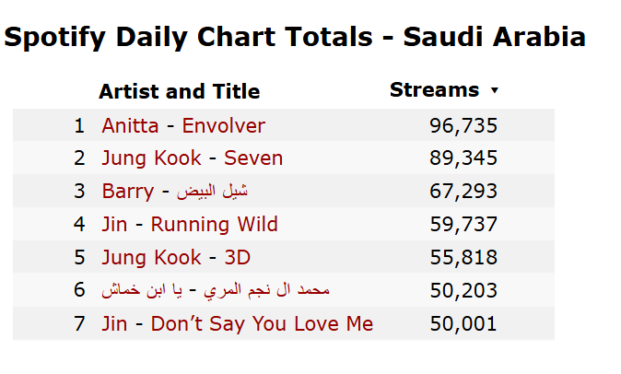The image size is (621, 374).
Task: Open the محمد ال نجم المري artist link
Action: [x=266, y=290]
